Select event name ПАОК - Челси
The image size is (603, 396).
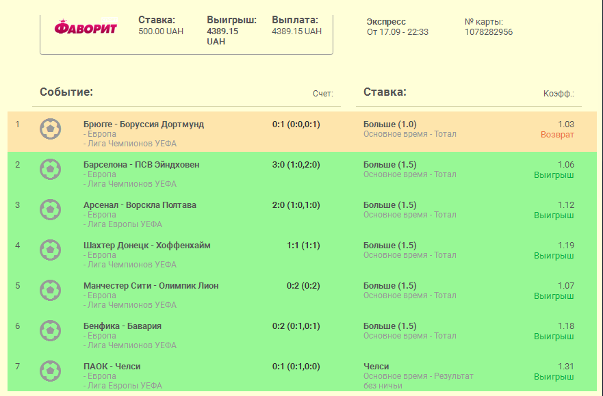tap(112, 367)
